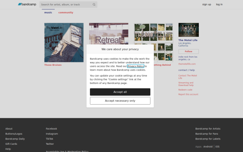Click the Bandcamp logo
The width and height of the screenshot is (243, 152).
pos(27,4)
